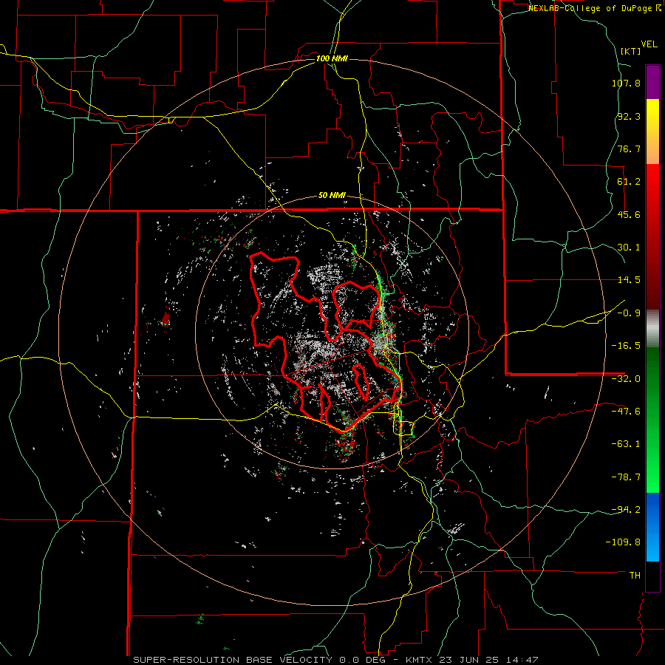This screenshot has height=665, width=665.
Task: Click the purple segment of the velocity color bar
Action: point(652,82)
